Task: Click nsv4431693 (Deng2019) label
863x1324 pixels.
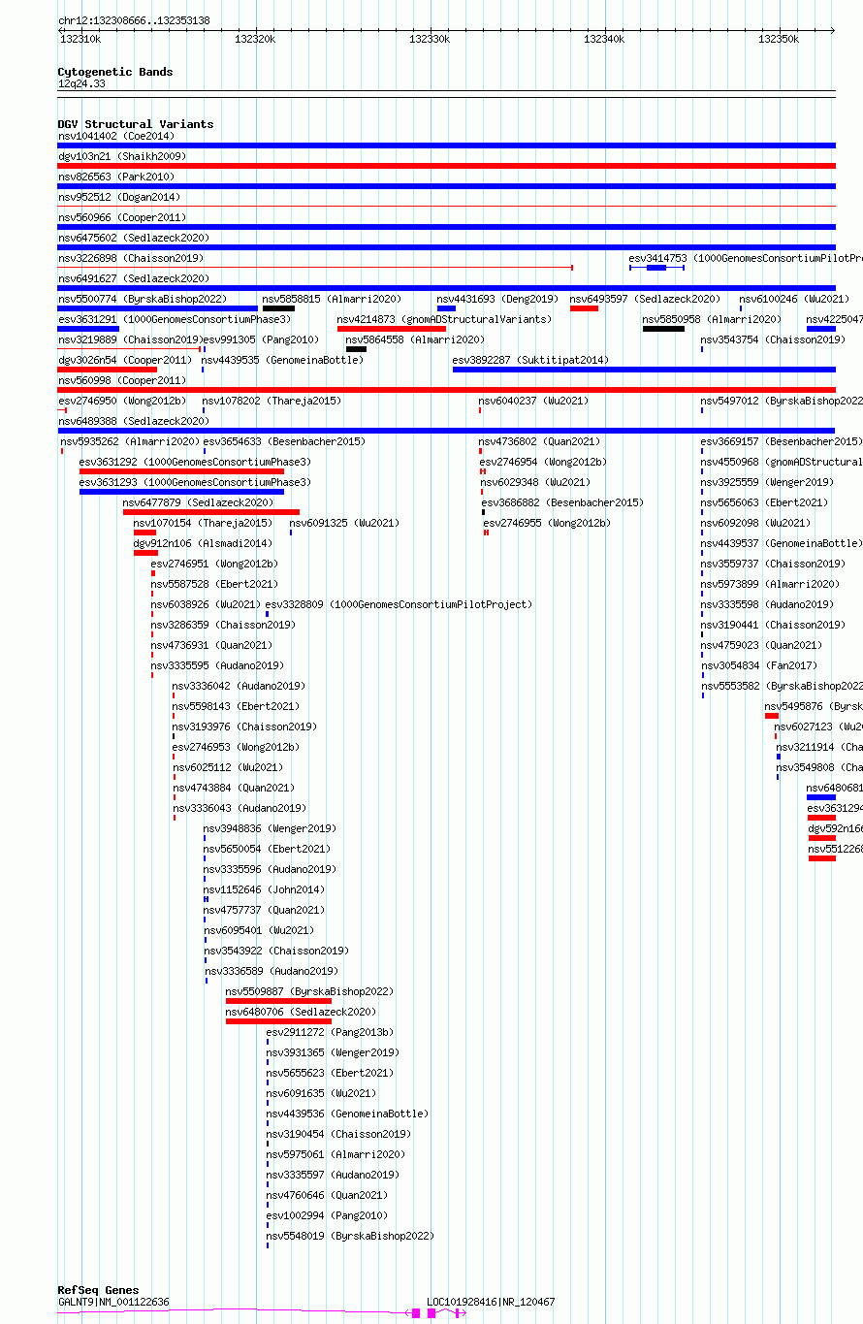Action: point(497,299)
